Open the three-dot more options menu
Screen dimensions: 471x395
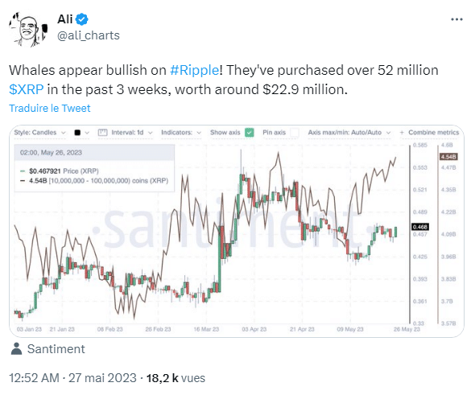pos(457,19)
